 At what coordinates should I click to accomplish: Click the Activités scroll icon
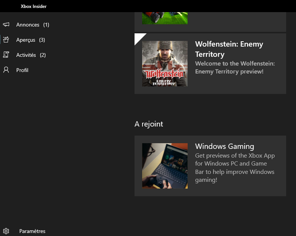(6, 55)
